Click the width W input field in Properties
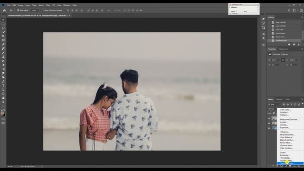The height and width of the screenshot is (171, 304). (x=275, y=60)
